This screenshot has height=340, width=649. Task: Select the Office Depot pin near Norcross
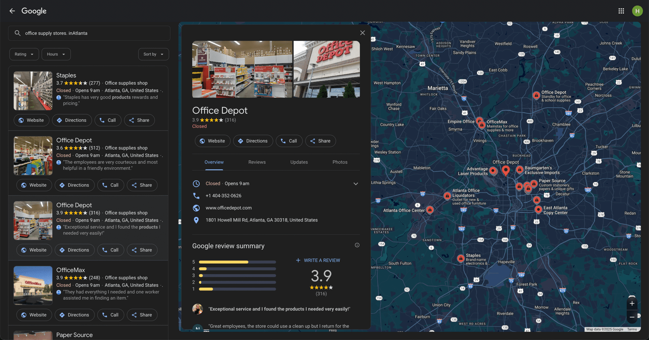(536, 95)
